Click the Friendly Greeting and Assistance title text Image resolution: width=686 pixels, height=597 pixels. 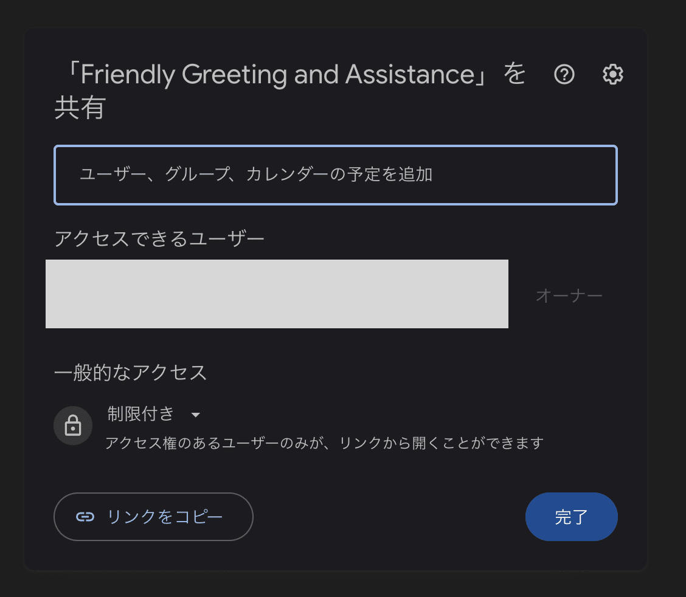pyautogui.click(x=277, y=75)
